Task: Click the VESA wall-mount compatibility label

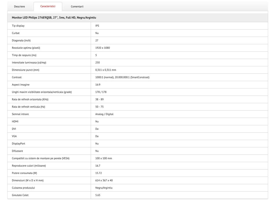Action: [41, 158]
